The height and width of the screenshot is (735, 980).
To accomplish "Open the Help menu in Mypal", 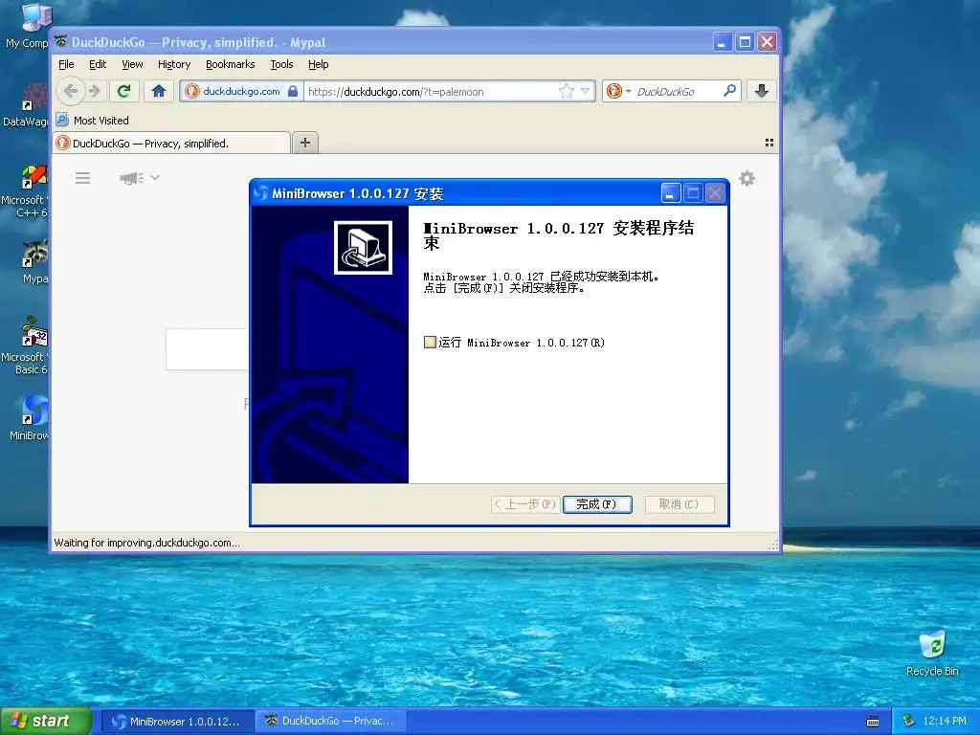I will 318,64.
